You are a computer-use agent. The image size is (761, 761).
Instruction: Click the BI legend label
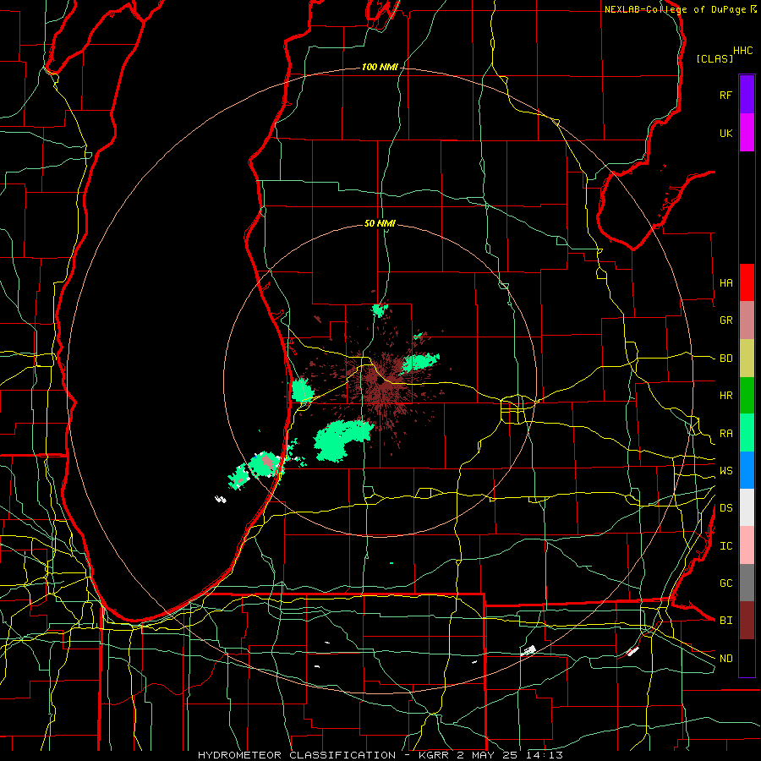click(x=725, y=621)
